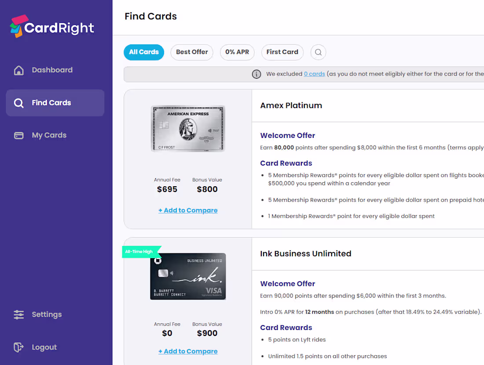Click the info icon in the exclusion banner
The height and width of the screenshot is (365, 484).
pyautogui.click(x=257, y=74)
